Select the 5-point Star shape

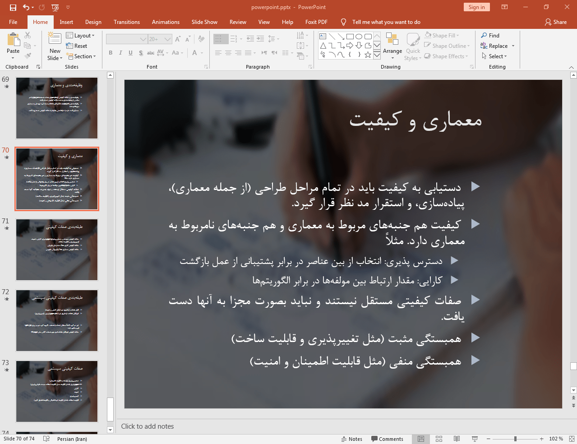pos(368,55)
